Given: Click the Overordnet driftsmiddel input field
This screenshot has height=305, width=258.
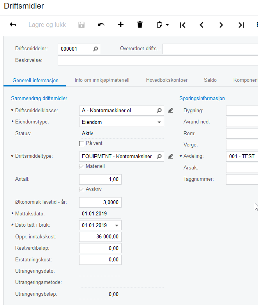Looking at the screenshot, I should (x=210, y=49).
